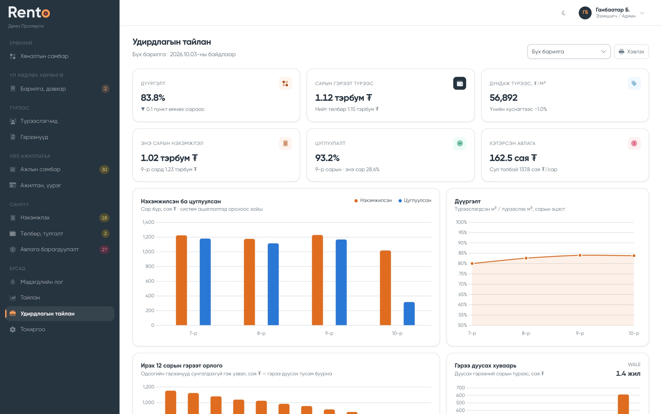The image size is (662, 414).
Task: Open user menu chevron beside Ганбаатар Б.
Action: coord(642,13)
